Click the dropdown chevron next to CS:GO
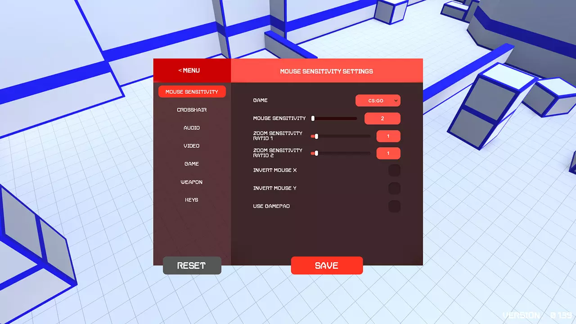576x324 pixels. coord(396,100)
